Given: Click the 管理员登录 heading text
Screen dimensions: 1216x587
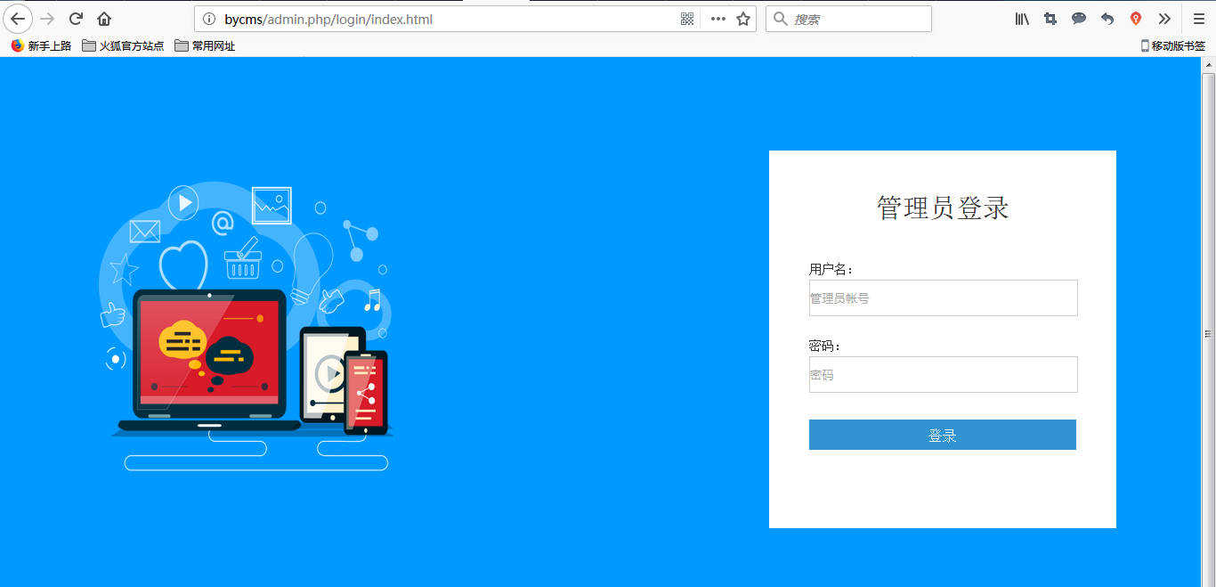Looking at the screenshot, I should pyautogui.click(x=943, y=208).
